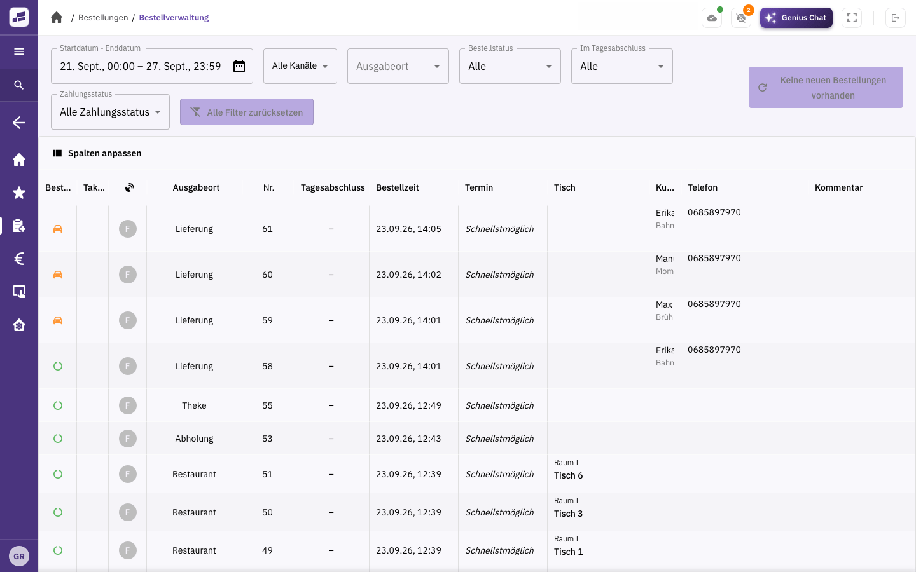Click the Theke cell of order 55
Viewport: 916px width, 572px height.
(x=194, y=405)
